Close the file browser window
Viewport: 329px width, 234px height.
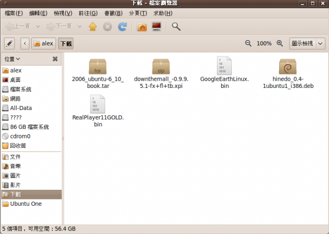323,4
